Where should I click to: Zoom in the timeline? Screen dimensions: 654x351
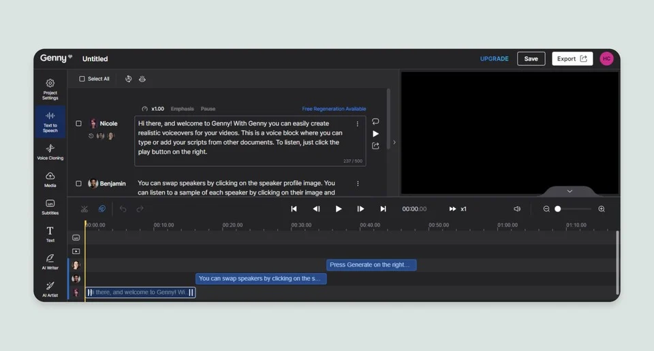click(602, 209)
